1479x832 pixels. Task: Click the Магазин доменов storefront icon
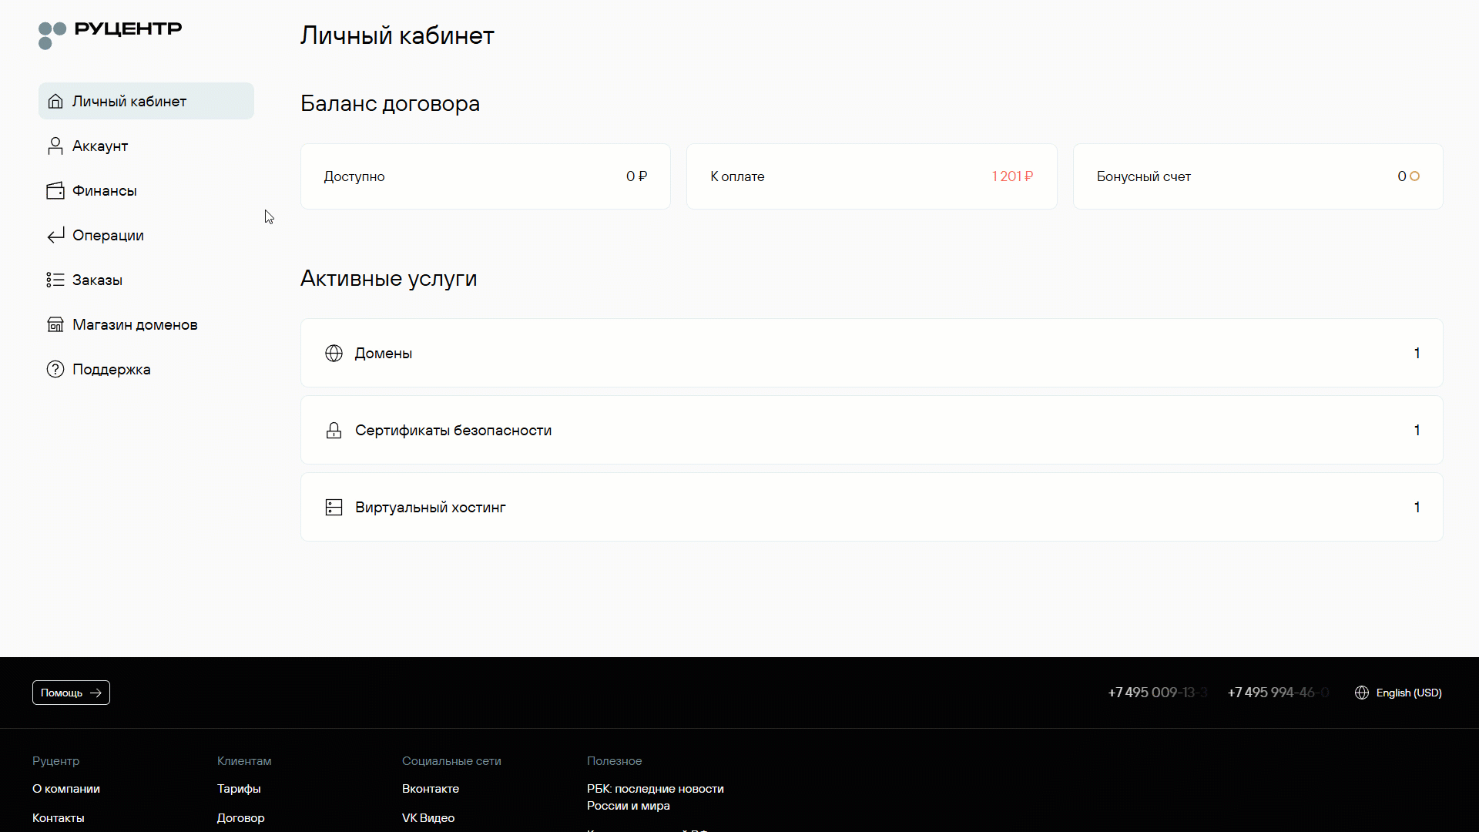(x=55, y=324)
